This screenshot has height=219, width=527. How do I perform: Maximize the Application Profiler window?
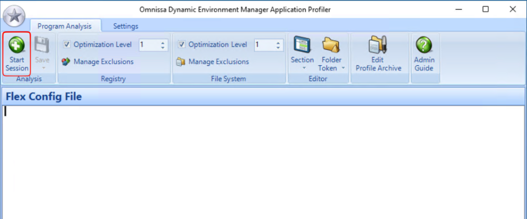coord(485,9)
